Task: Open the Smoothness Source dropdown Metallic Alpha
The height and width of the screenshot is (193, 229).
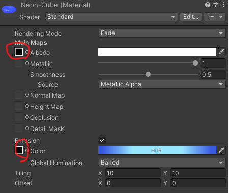Action: (162, 84)
